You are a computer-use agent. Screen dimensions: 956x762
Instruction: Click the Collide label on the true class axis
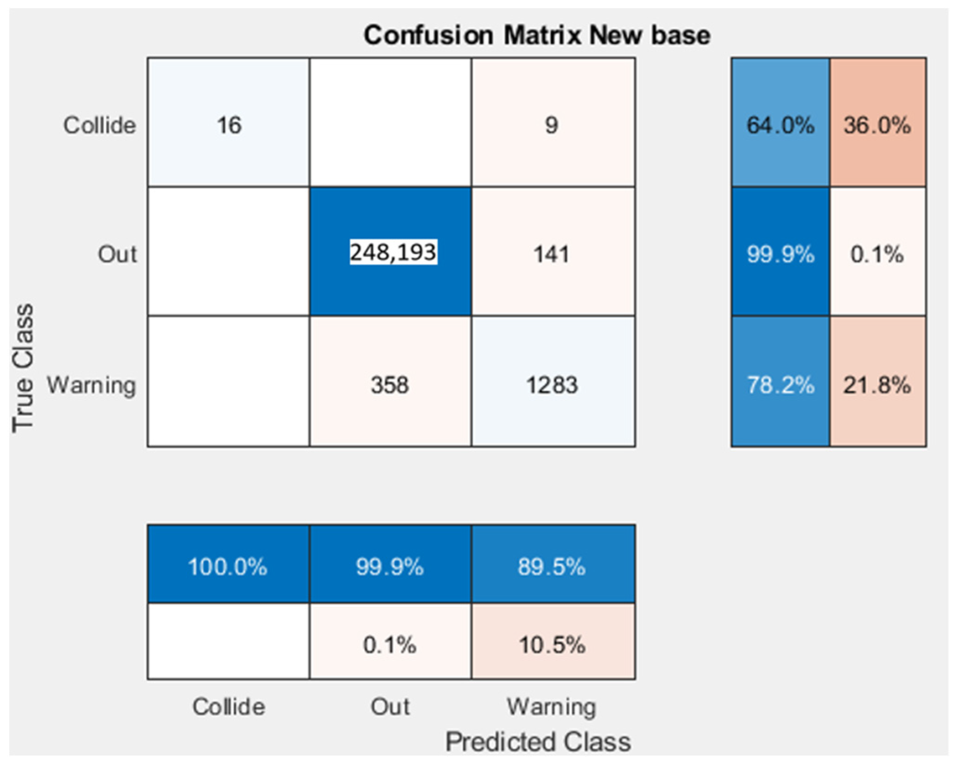coord(100,125)
